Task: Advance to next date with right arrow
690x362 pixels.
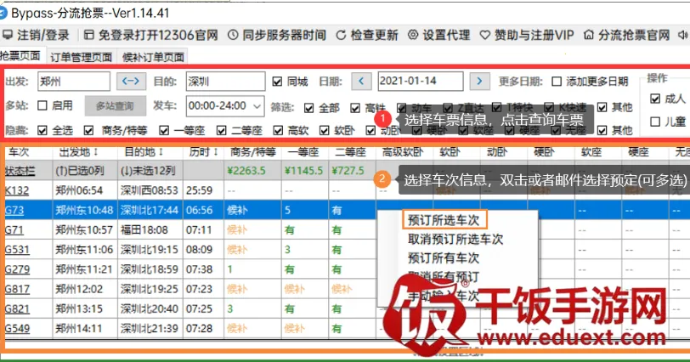Action: [480, 82]
